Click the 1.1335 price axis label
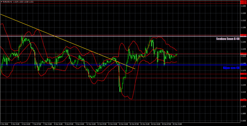Image resolution: width=247 pixels, height=126 pixels. pyautogui.click(x=243, y=13)
